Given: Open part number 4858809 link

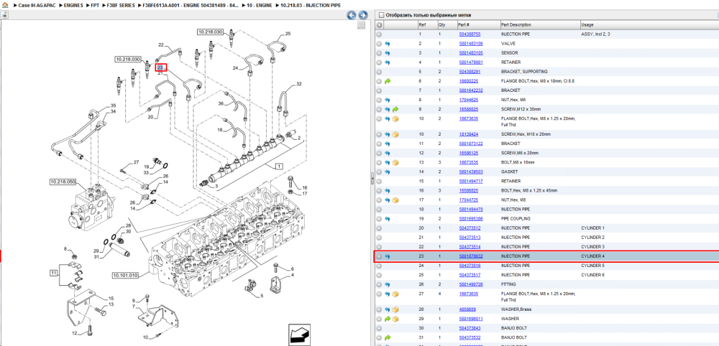Looking at the screenshot, I should [x=467, y=309].
